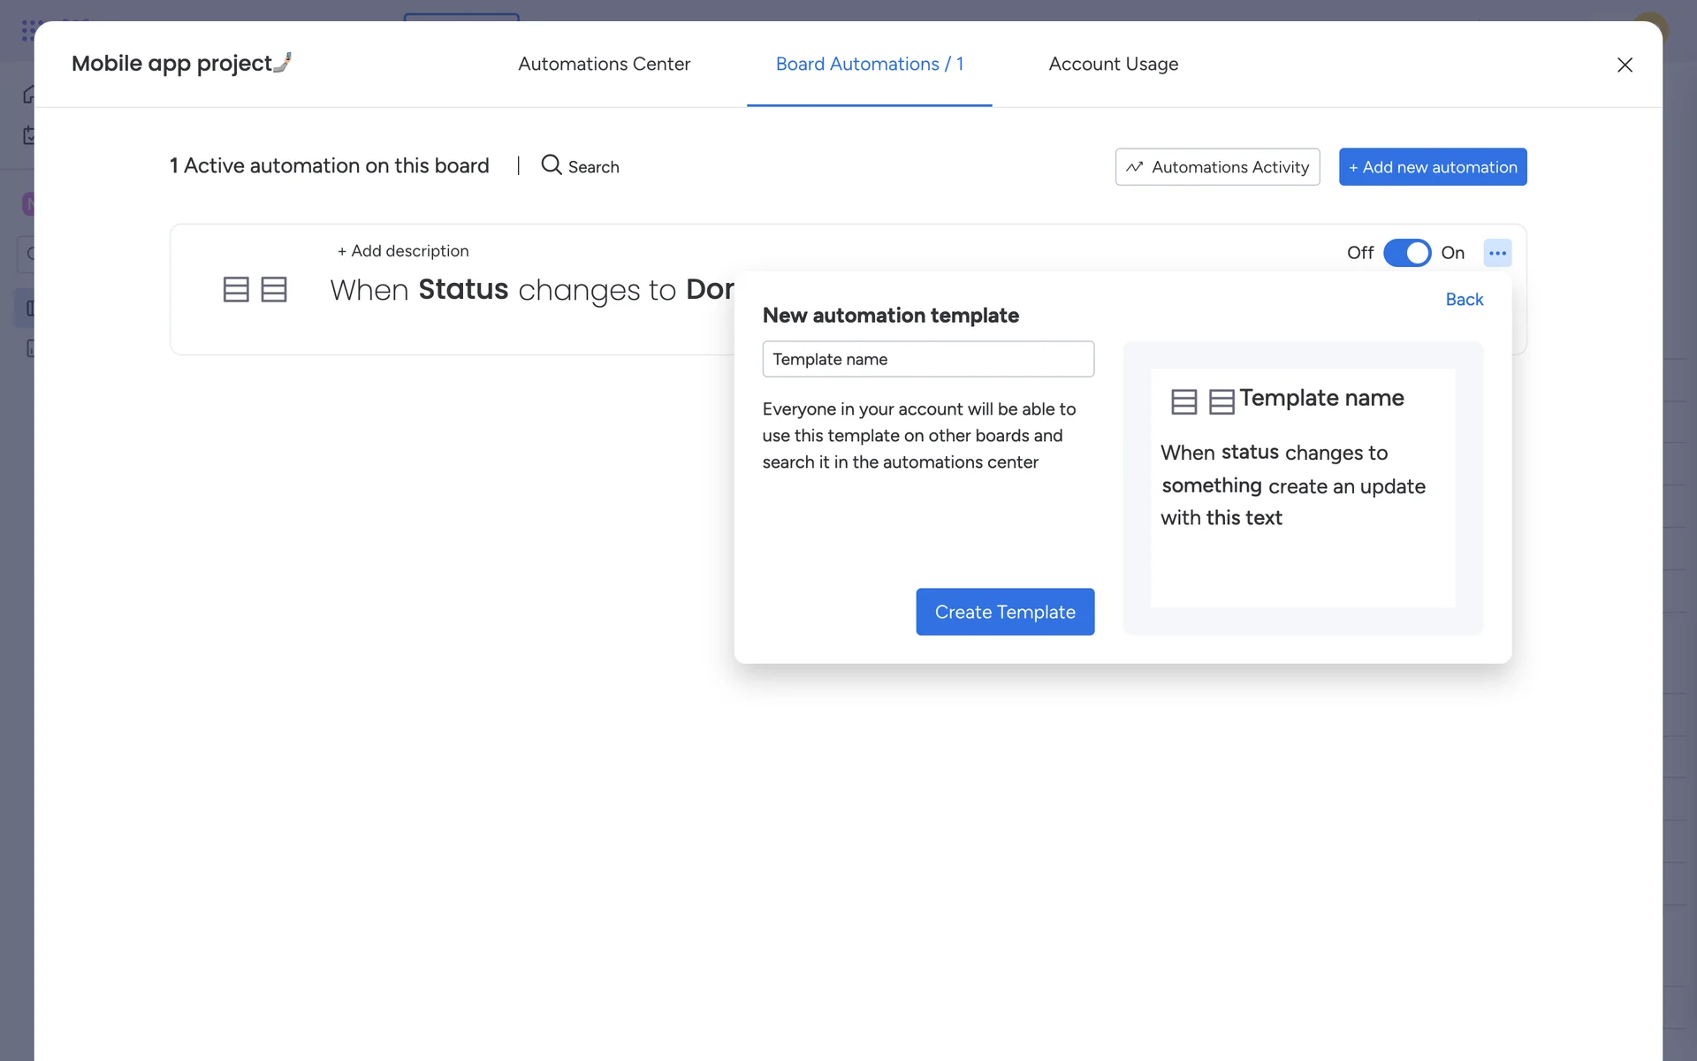Click Add description on the automation
The height and width of the screenshot is (1061, 1697).
coord(403,251)
